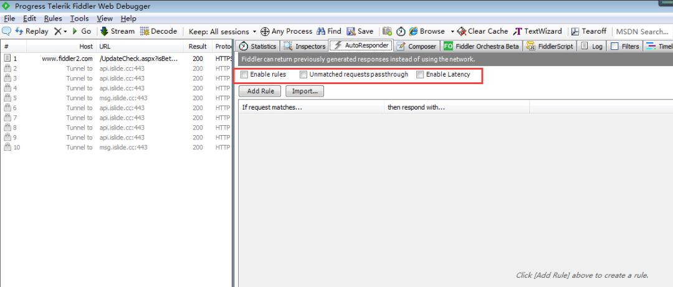Viewport: 673px width, 287px height.
Task: Click the 'If request matches...' column header
Action: tap(311, 107)
